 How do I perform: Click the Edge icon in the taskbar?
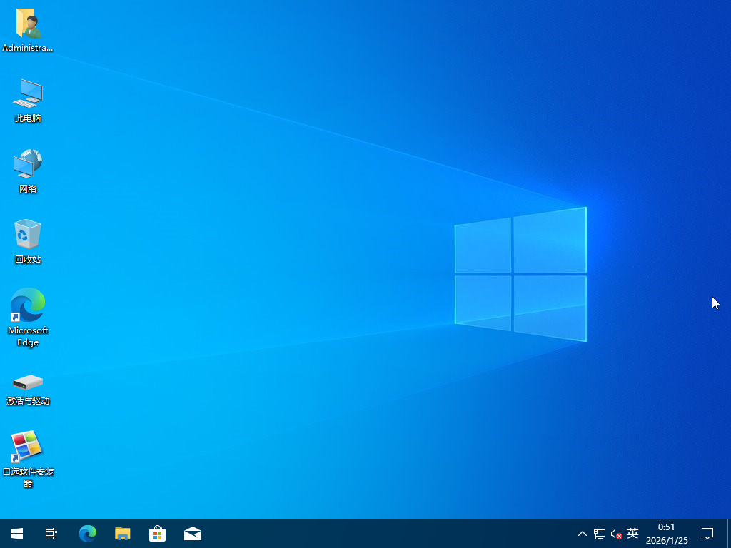(x=87, y=533)
